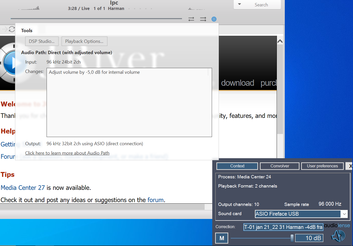353x246 pixels.
Task: Click the purchase menu on webpage
Action: [x=269, y=83]
